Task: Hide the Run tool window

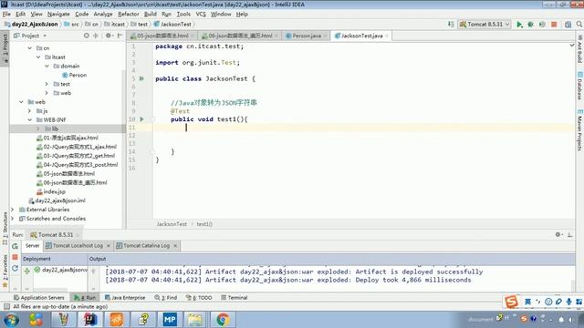Action: (x=569, y=235)
